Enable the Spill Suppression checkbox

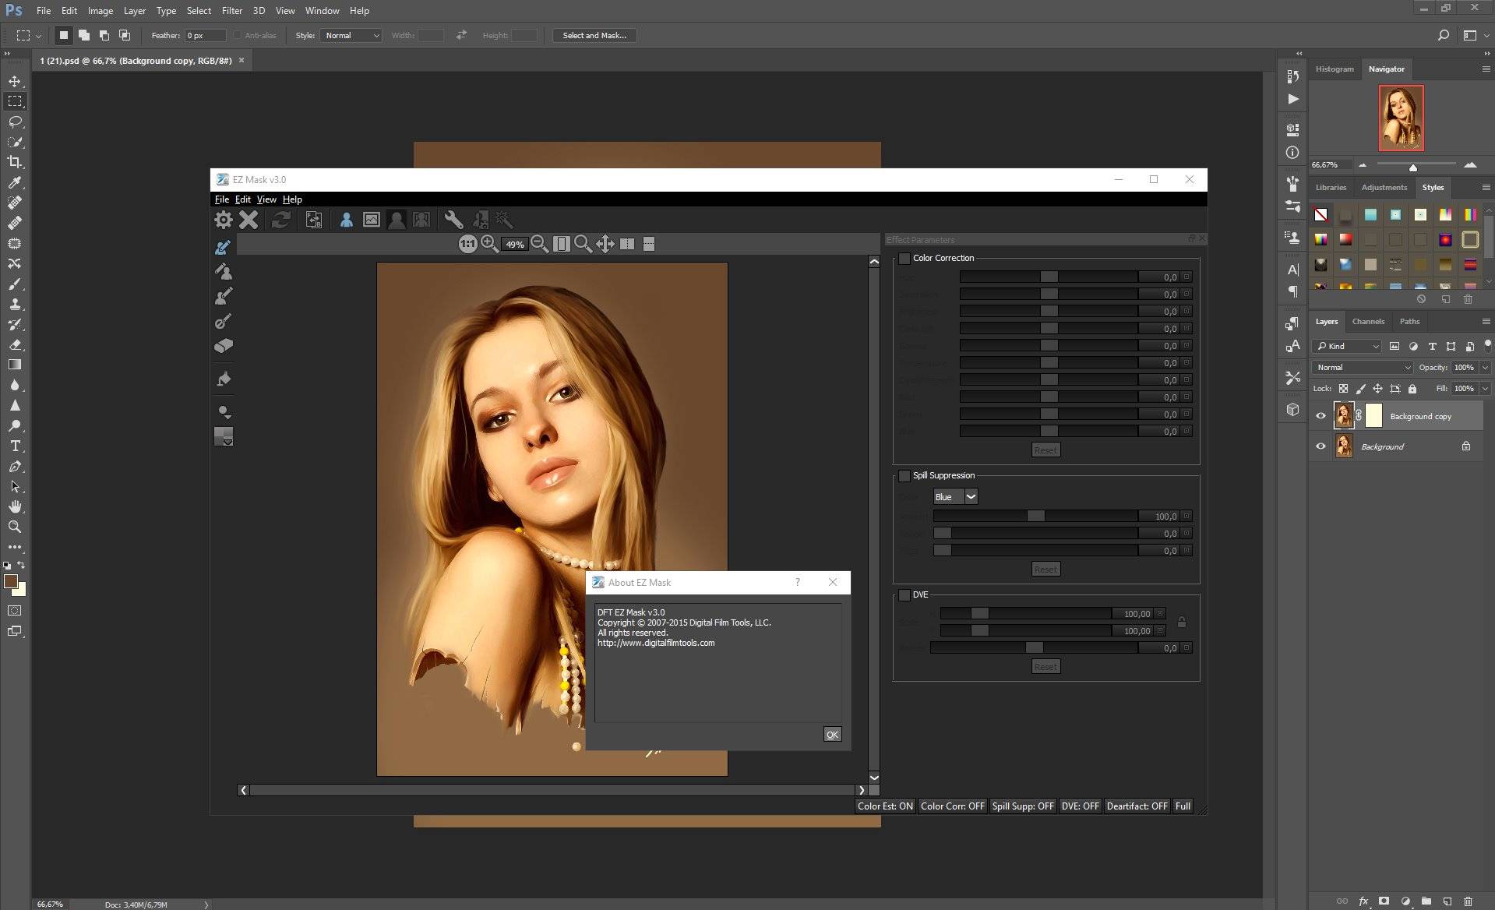[904, 475]
